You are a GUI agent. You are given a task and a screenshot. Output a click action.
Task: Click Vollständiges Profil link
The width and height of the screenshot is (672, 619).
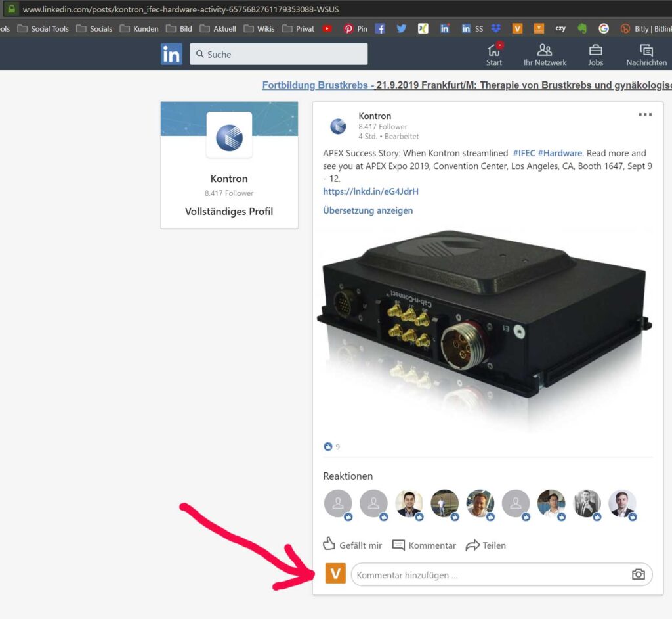click(x=229, y=211)
